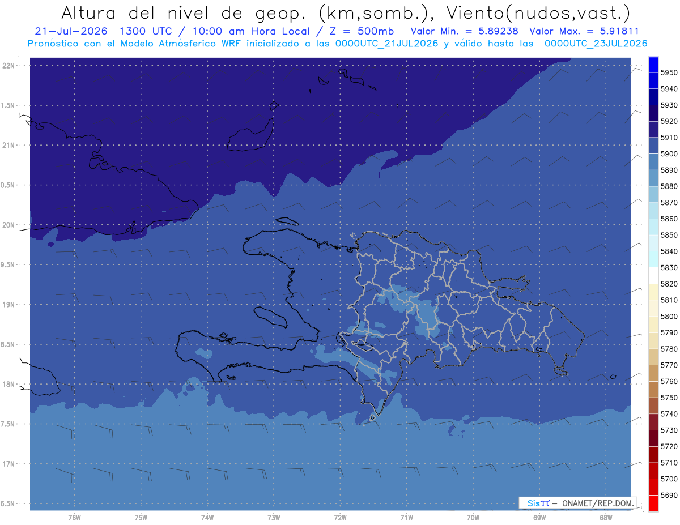Click the 5700 colorbar label

pyautogui.click(x=669, y=479)
